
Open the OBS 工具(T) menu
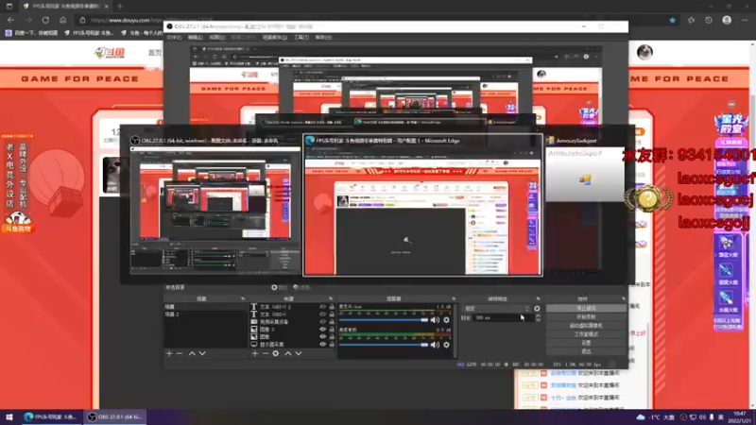(x=301, y=38)
